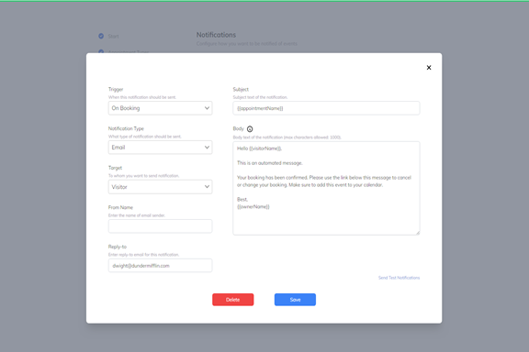Screen dimensions: 529x352
Task: Click the blue Save button
Action: (295, 300)
